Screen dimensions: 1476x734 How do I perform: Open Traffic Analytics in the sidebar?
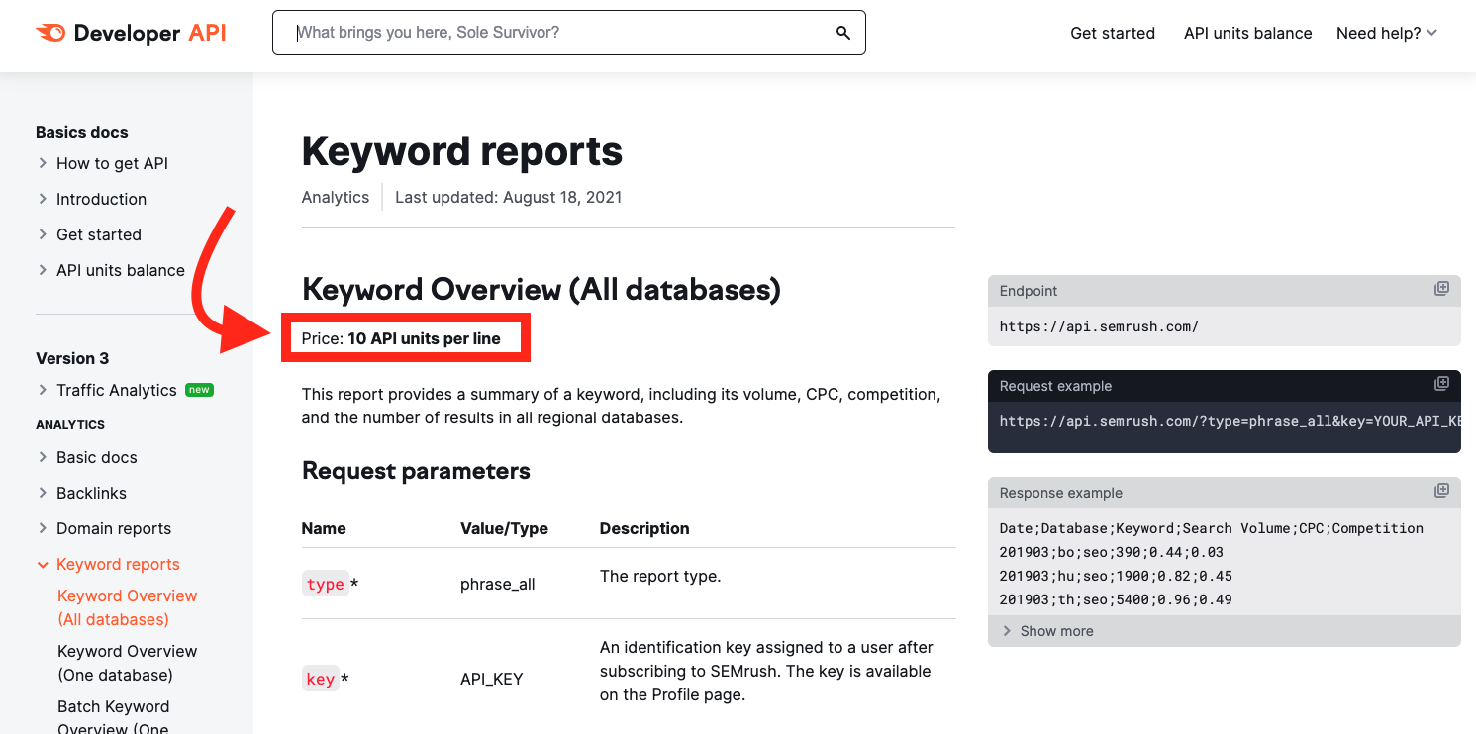coord(116,390)
